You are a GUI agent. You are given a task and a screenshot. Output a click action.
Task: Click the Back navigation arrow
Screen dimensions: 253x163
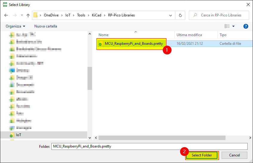[x=6, y=15]
